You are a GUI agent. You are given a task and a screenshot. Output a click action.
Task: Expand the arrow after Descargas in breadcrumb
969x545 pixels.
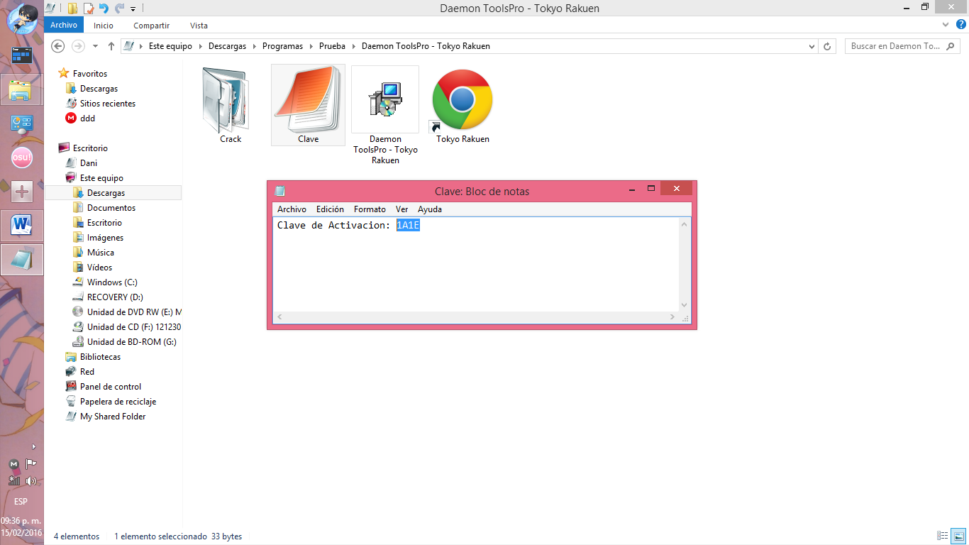255,46
